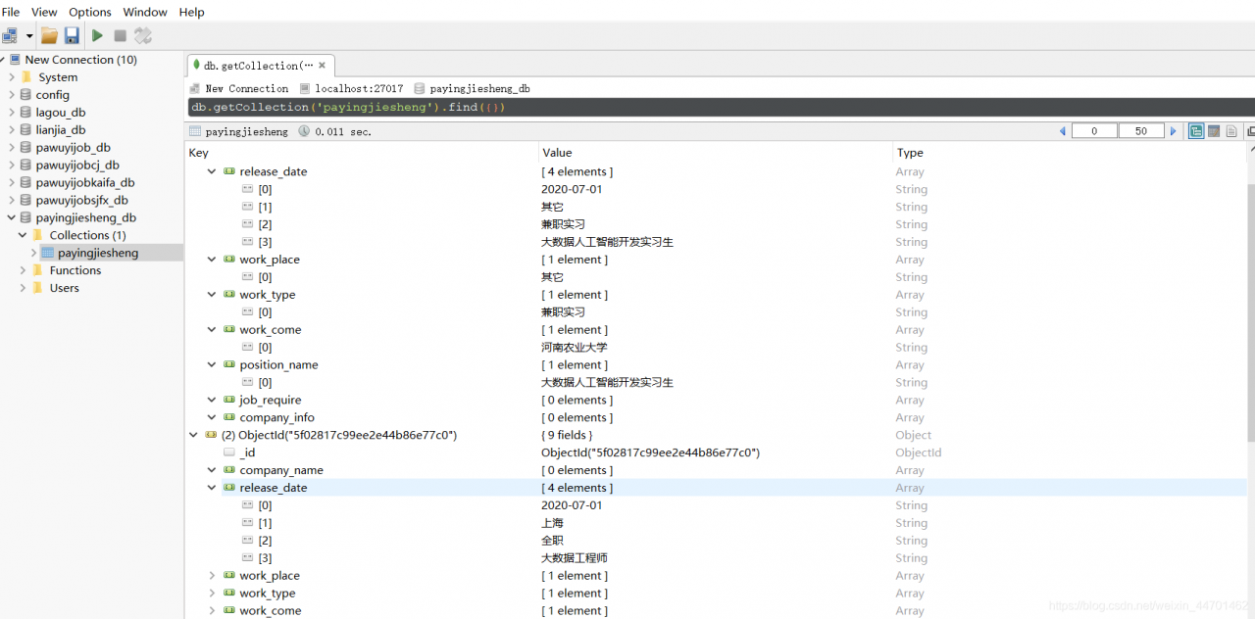Select pawuyijobsjfx_db in the tree

point(81,201)
